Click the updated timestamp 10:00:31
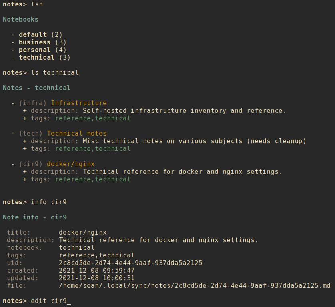Screen dimensions: 335x307 97,278
